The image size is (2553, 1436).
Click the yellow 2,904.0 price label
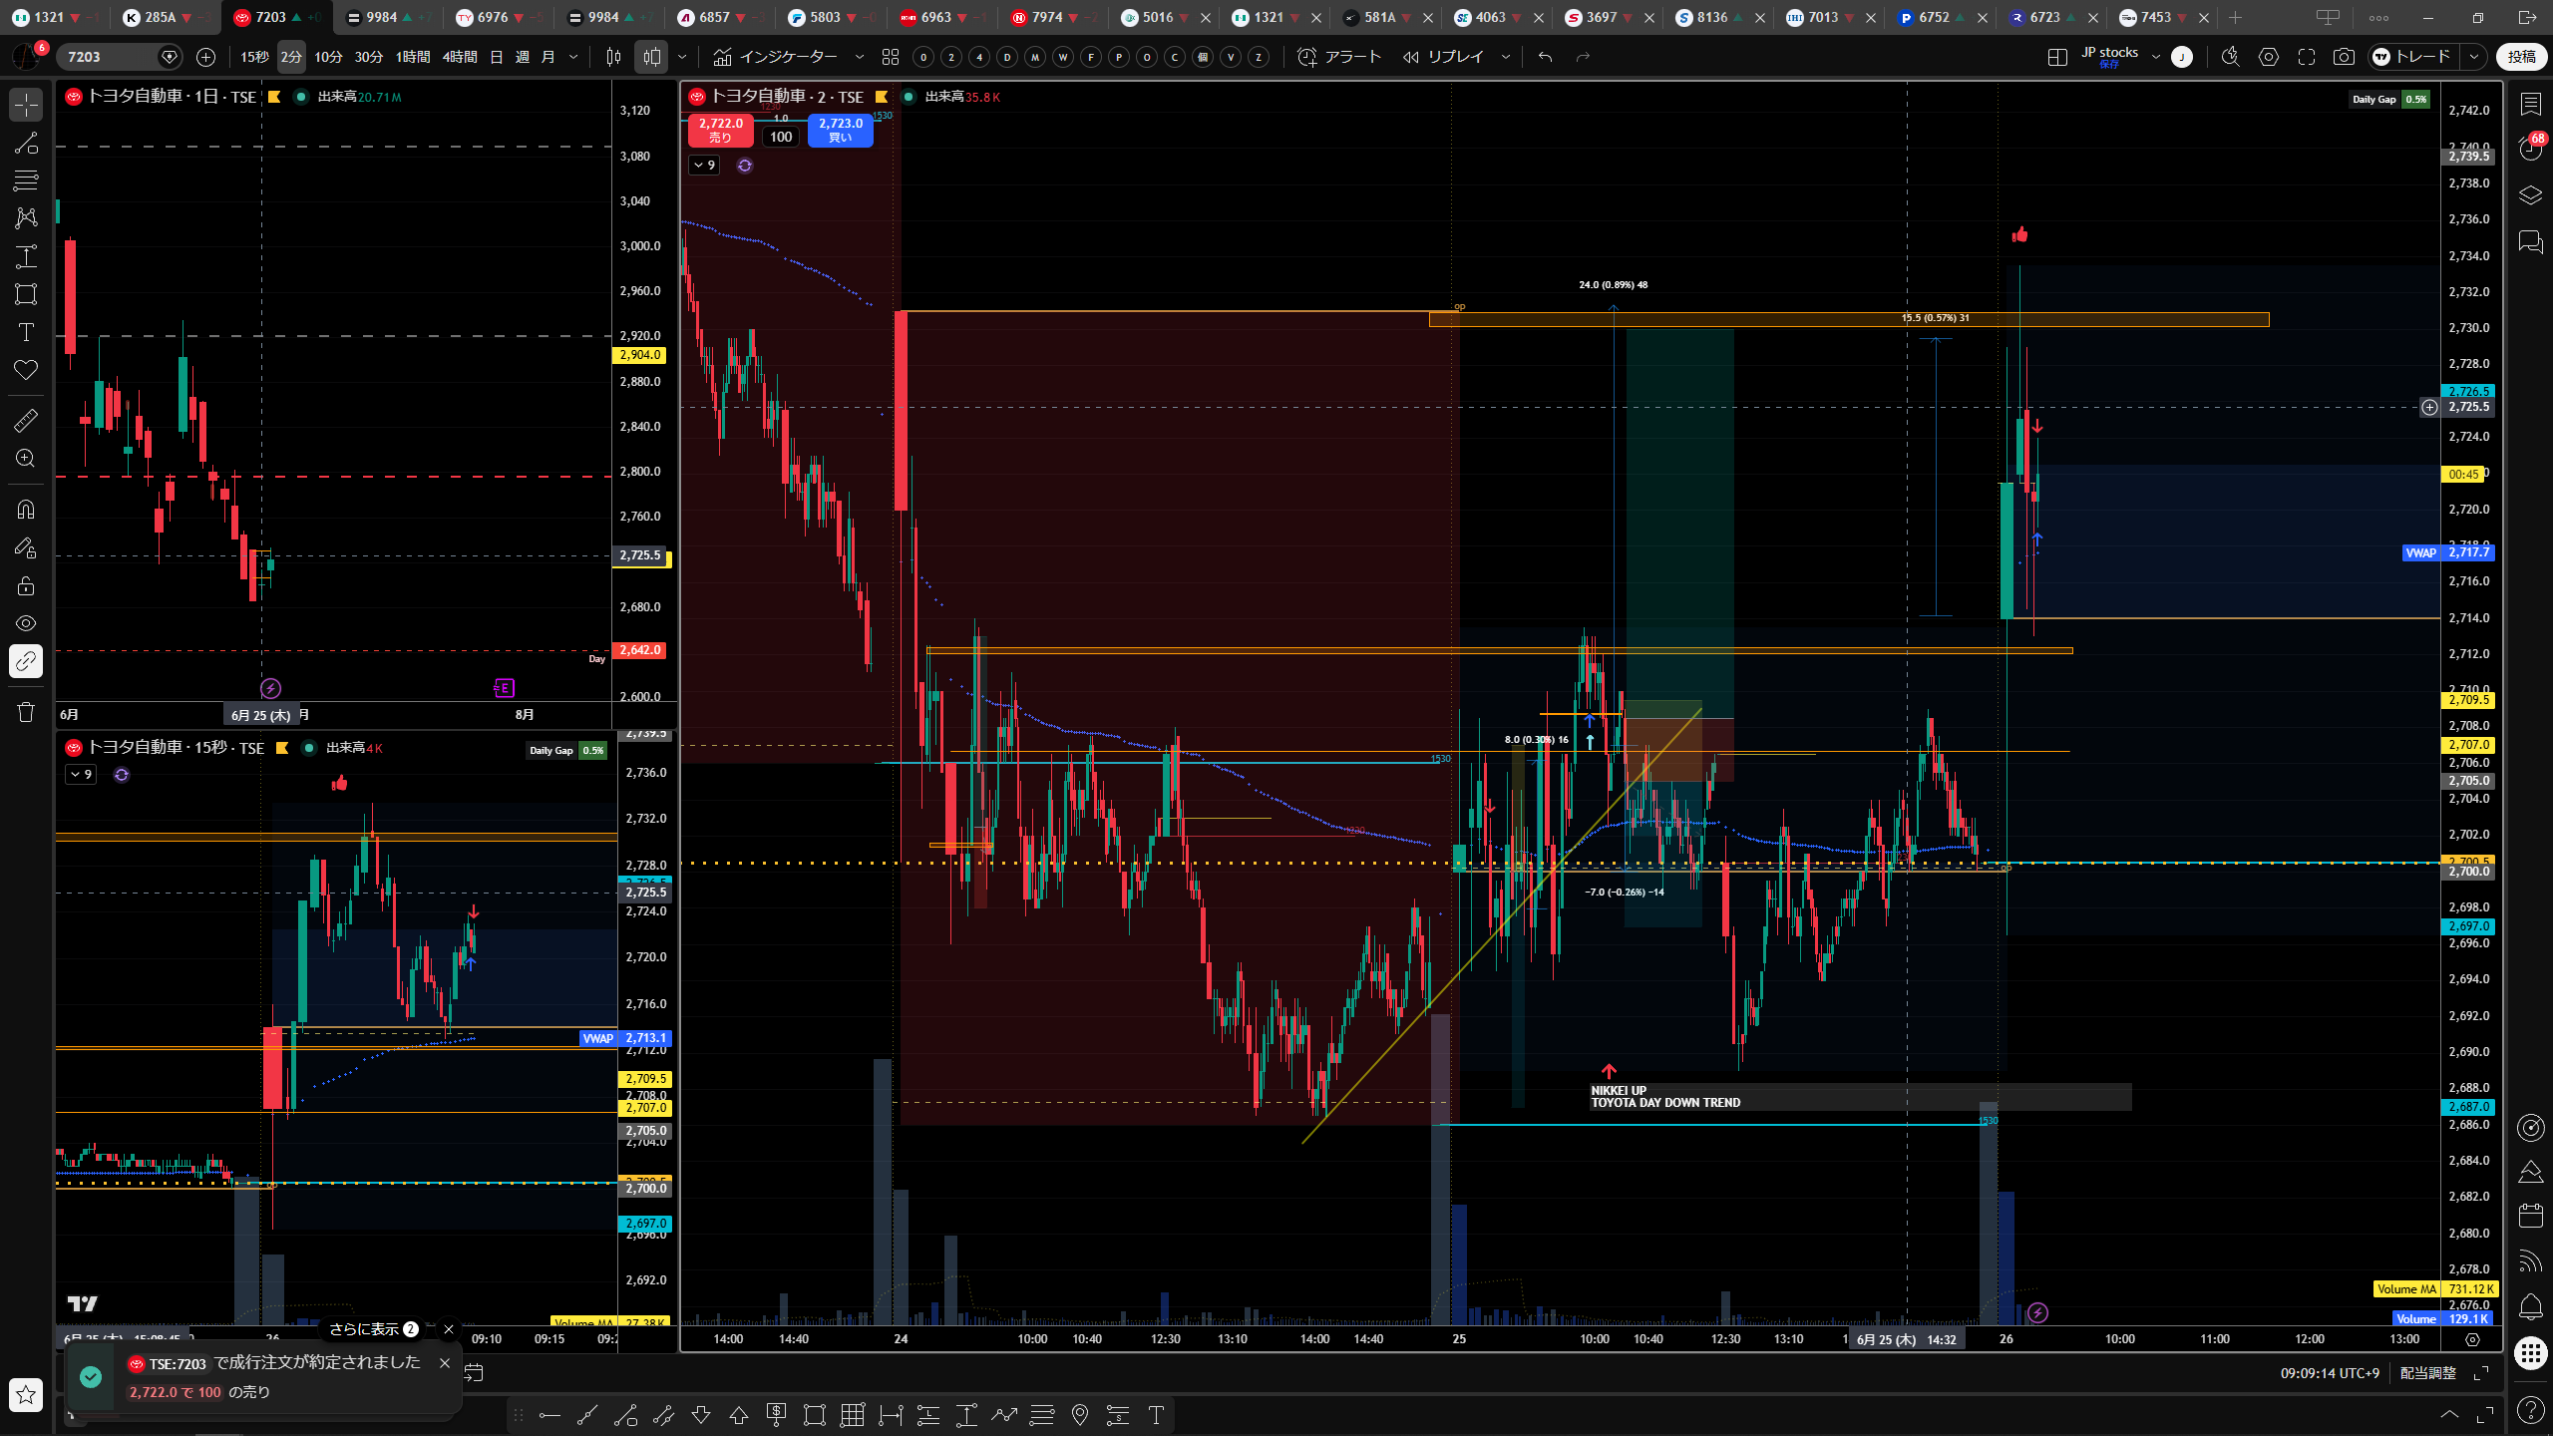click(x=640, y=355)
